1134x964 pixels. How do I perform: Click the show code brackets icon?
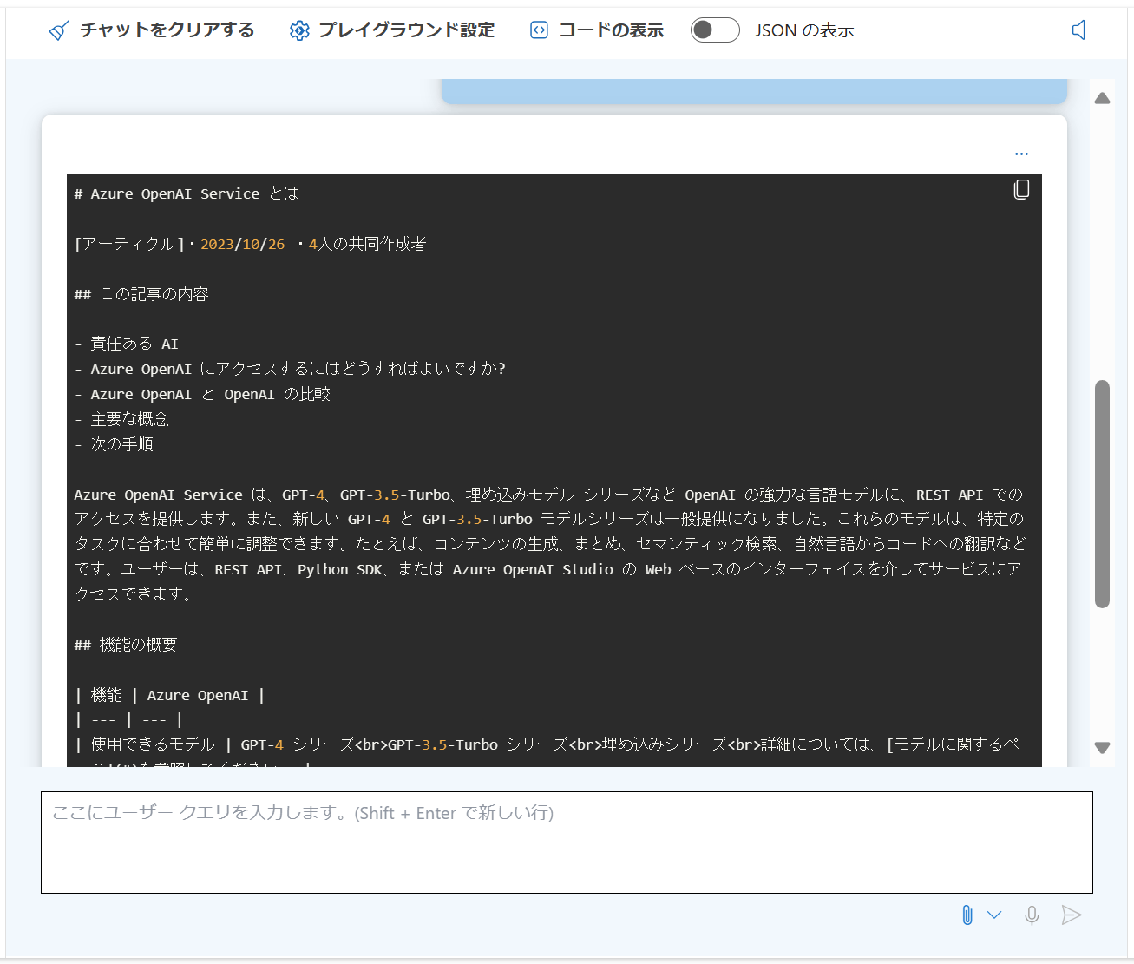tap(539, 30)
